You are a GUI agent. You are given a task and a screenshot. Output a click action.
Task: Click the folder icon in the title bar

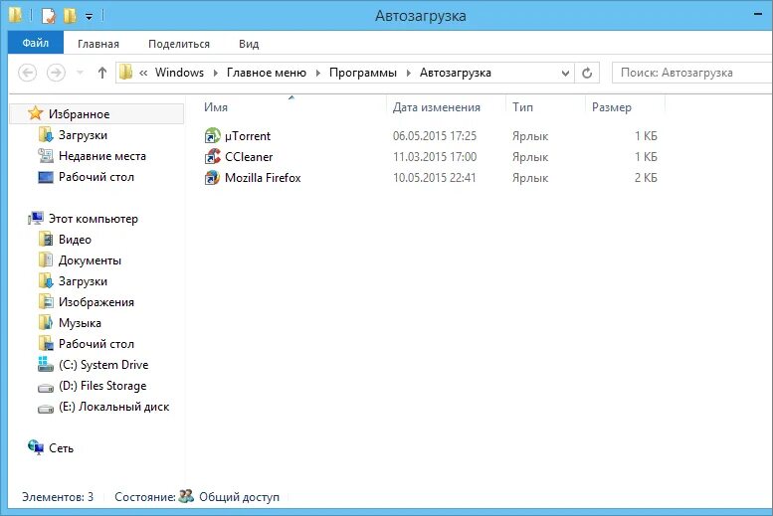[x=16, y=15]
